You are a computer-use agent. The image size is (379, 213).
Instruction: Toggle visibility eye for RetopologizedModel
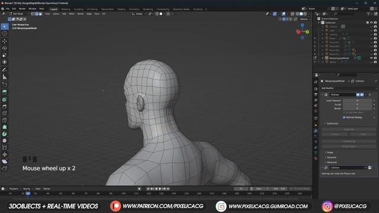[371, 58]
